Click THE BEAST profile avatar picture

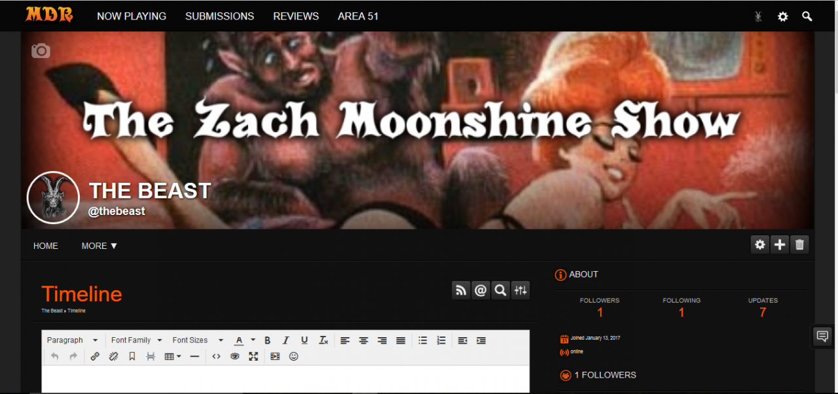click(x=53, y=198)
